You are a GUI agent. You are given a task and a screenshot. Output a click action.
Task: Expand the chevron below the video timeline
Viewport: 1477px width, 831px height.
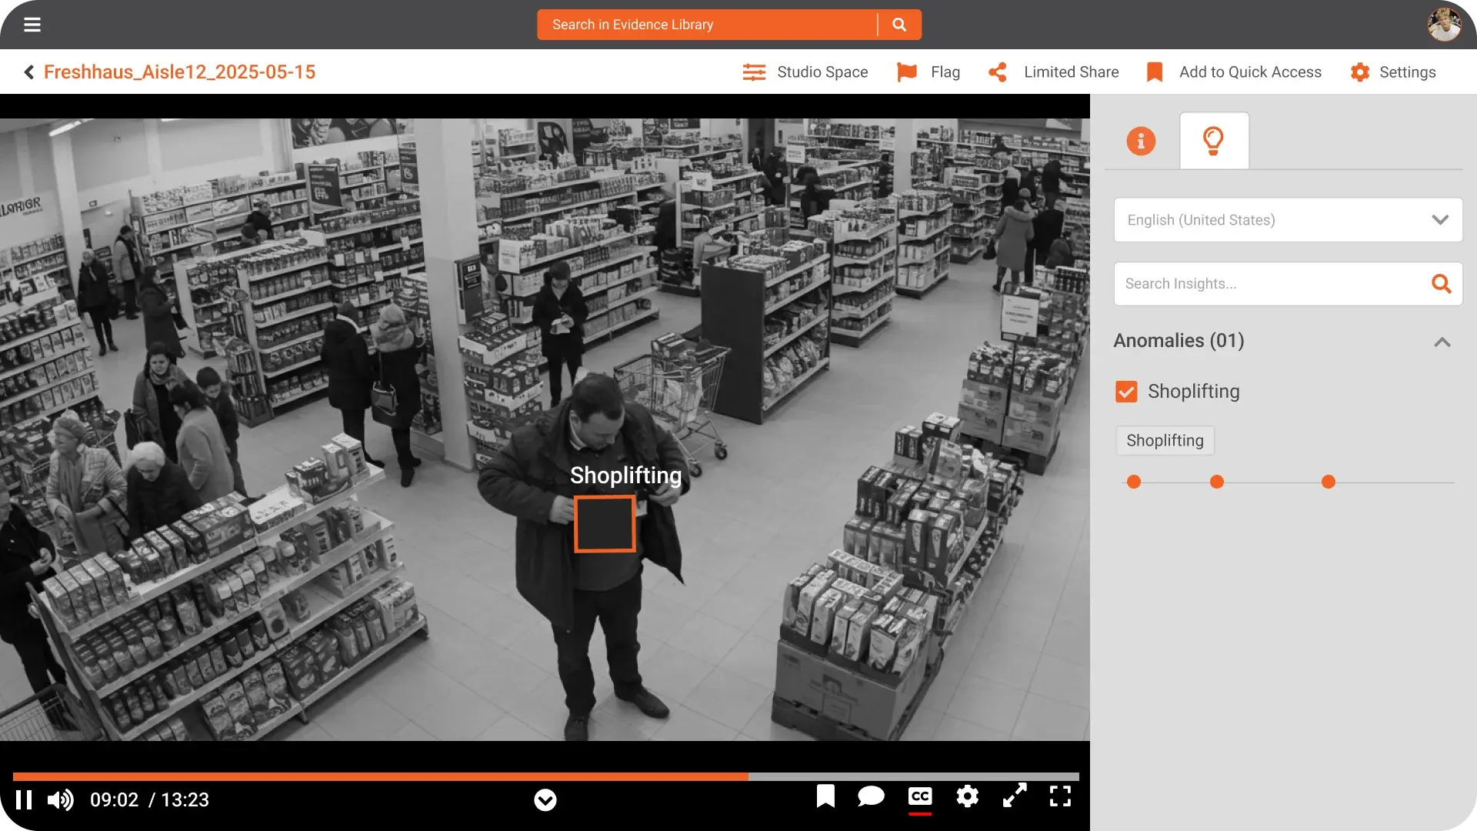tap(545, 800)
